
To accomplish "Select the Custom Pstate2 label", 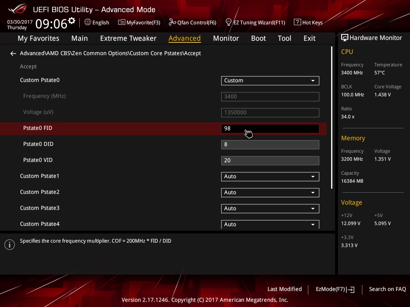I will 40,192.
